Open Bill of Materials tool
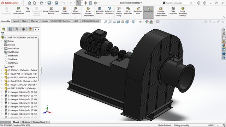Viewport: 226px width, 127px height. [128, 11]
